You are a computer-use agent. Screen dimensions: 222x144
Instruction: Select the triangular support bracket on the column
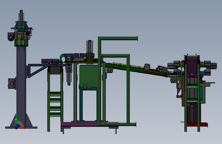click(x=37, y=70)
